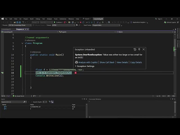Click Sign in at top right
This screenshot has height=135, width=180.
(160, 19)
